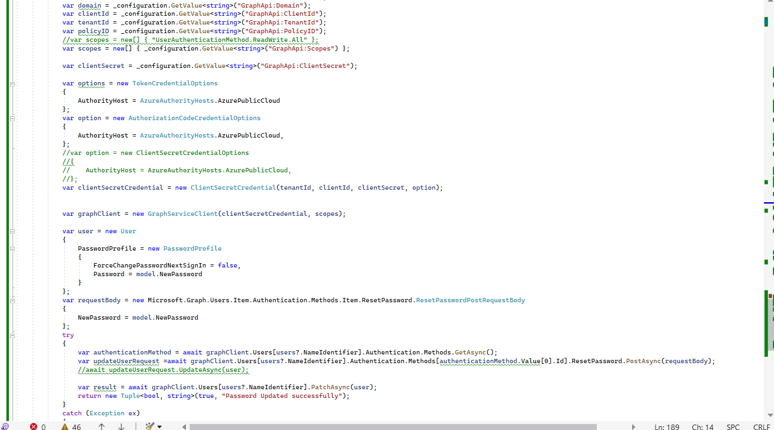Click the Ln: 189 line indicator
Image resolution: width=774 pixels, height=430 pixels.
click(x=667, y=427)
